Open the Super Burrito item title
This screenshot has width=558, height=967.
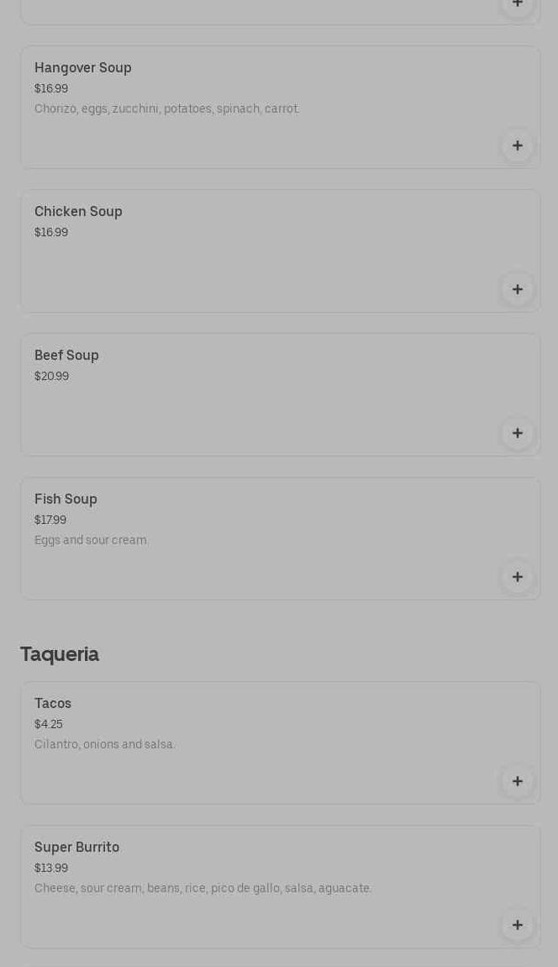click(76, 848)
